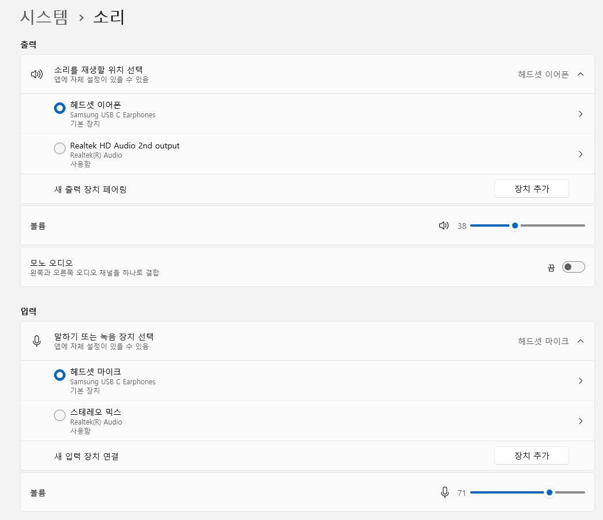Adjust the output volume slider at 38
Viewport: 603px width, 520px height.
[x=514, y=225]
